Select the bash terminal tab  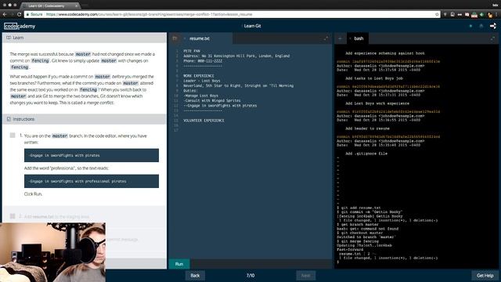(x=358, y=38)
